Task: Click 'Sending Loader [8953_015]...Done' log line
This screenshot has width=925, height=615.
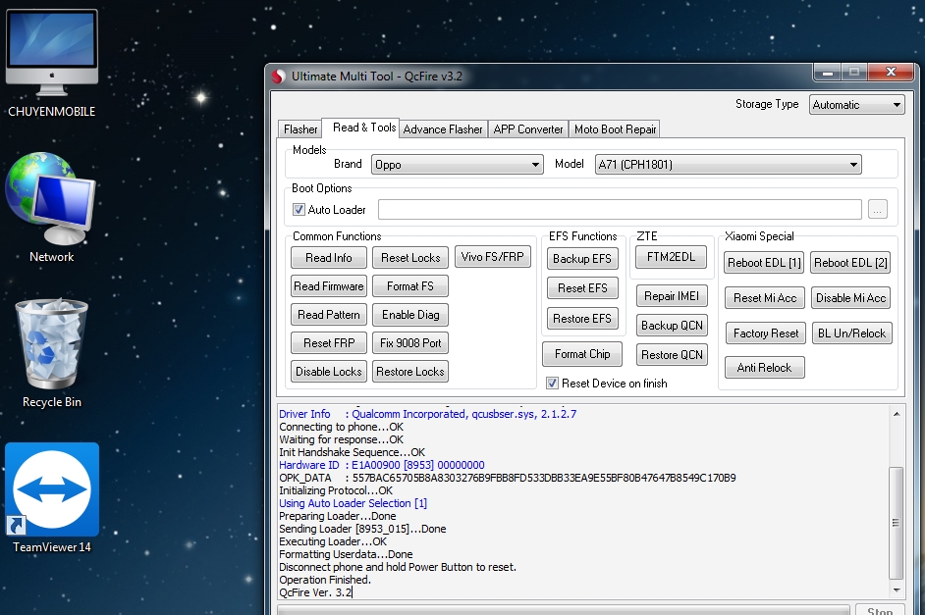Action: coord(362,529)
